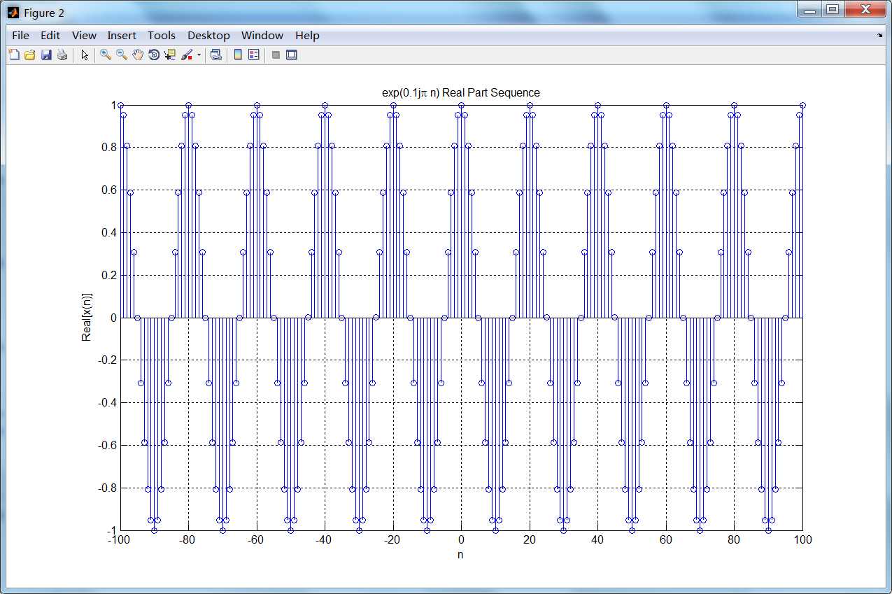Open the File menu
892x594 pixels.
pyautogui.click(x=21, y=35)
